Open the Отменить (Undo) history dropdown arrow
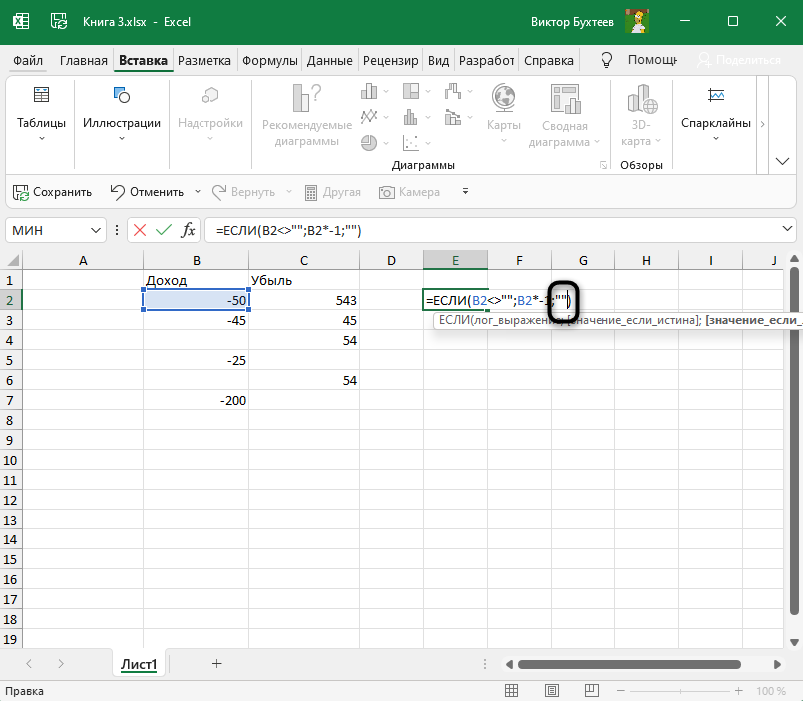The width and height of the screenshot is (803, 701). [197, 192]
